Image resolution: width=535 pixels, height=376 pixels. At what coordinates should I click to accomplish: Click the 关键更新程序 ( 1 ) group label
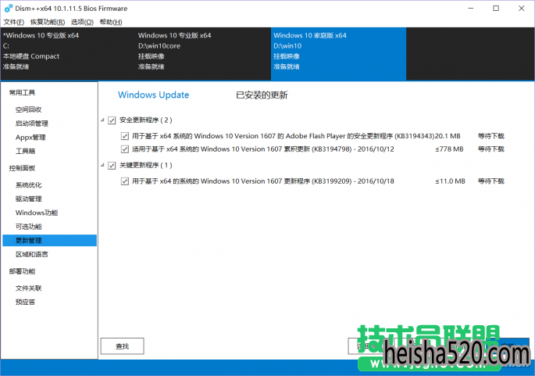coord(146,165)
